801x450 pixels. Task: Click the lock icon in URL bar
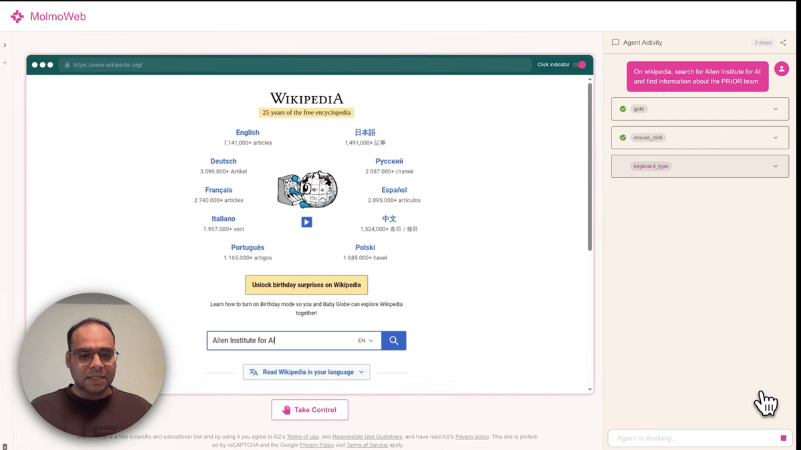click(67, 65)
